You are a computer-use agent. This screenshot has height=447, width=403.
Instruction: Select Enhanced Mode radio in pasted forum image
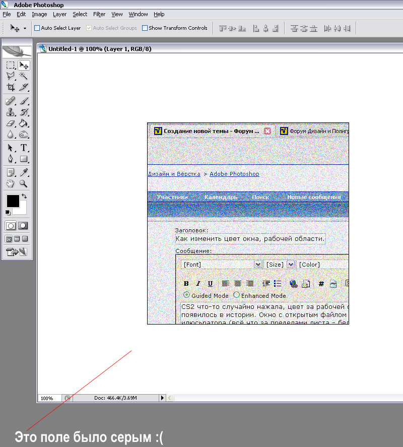236,295
